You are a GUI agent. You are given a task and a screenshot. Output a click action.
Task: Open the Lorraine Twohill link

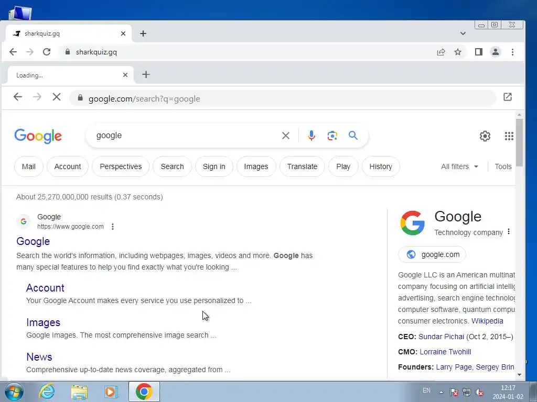445,352
